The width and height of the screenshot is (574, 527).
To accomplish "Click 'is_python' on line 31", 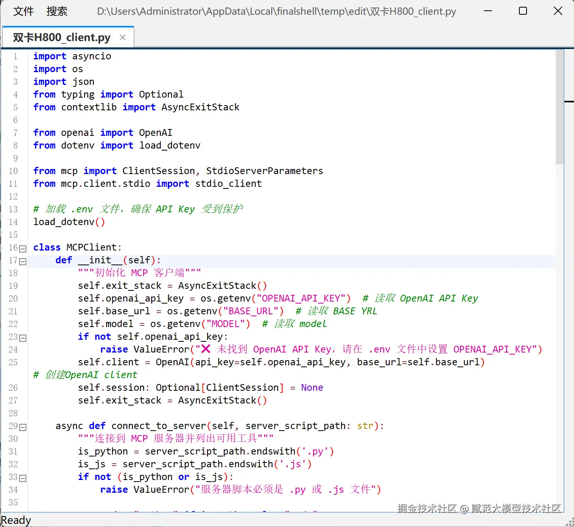I will 103,451.
